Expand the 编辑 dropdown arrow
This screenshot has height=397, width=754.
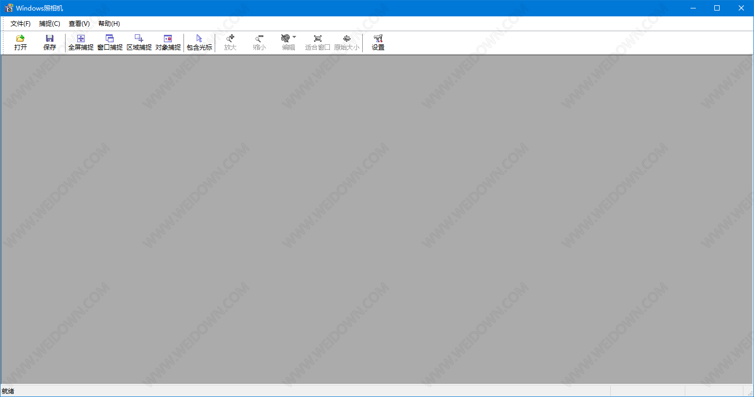(295, 37)
